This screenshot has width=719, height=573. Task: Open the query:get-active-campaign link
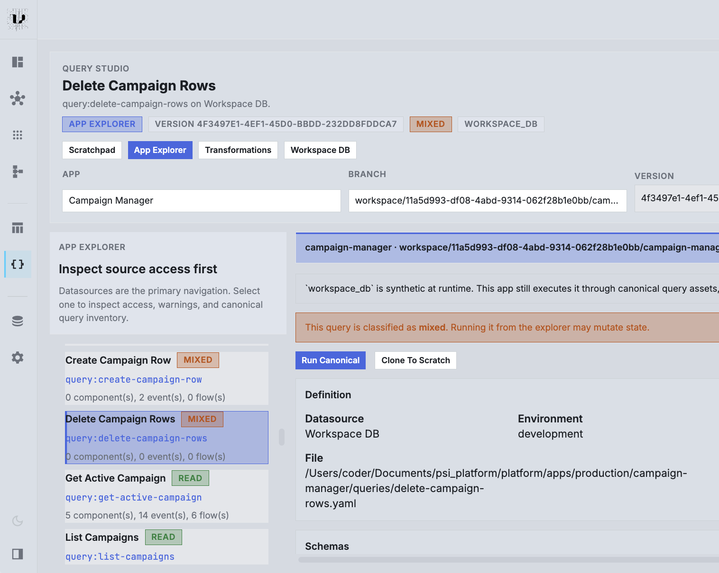tap(133, 497)
